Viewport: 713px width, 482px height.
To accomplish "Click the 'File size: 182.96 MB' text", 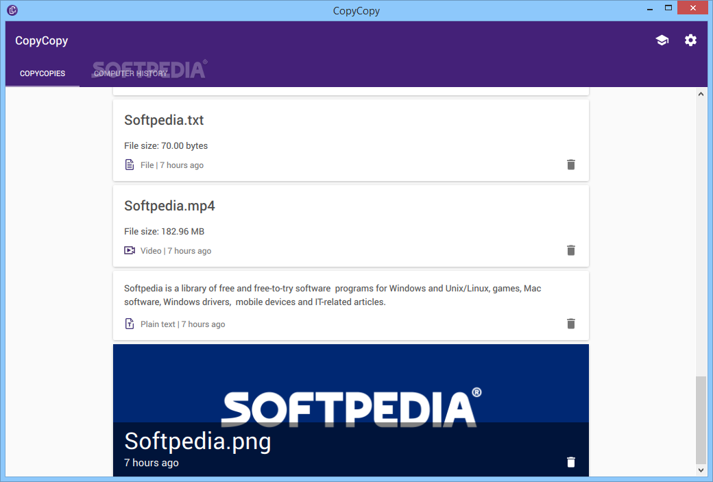I will 164,232.
